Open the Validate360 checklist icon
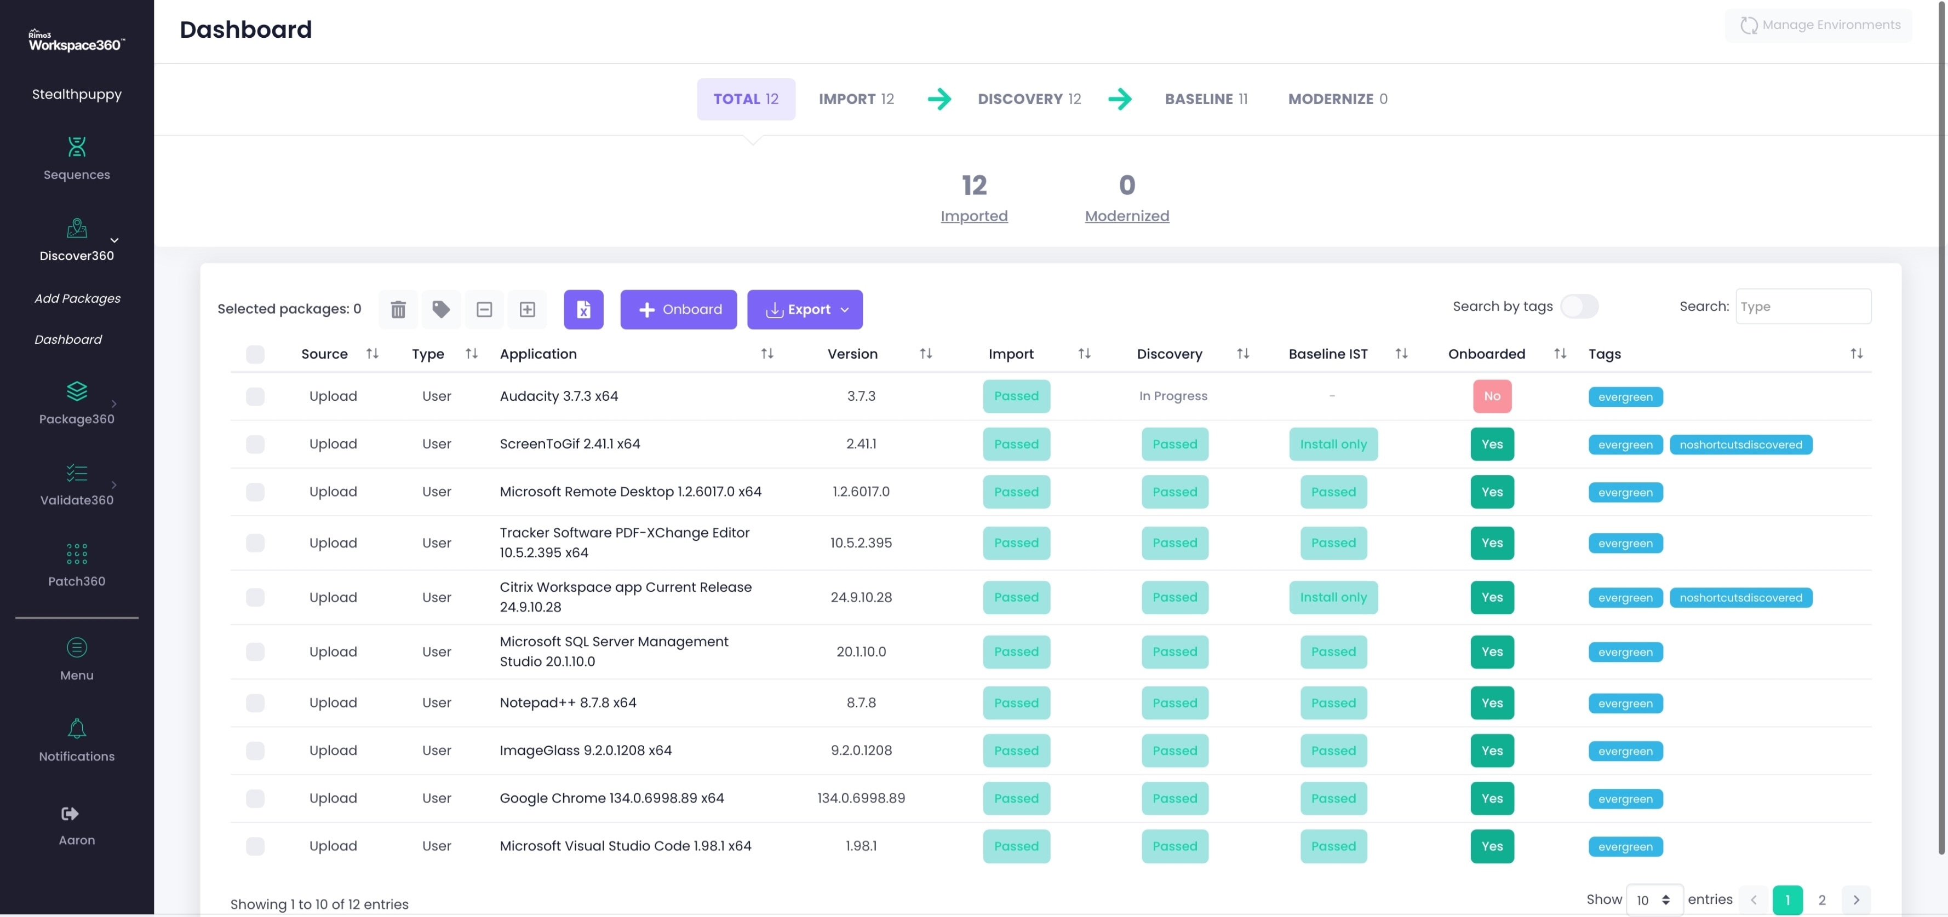 coord(76,472)
